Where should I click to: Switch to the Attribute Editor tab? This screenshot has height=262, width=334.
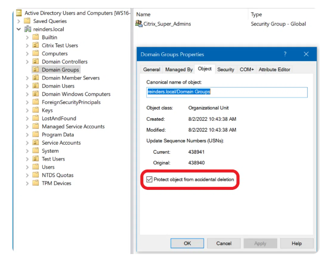click(x=274, y=70)
